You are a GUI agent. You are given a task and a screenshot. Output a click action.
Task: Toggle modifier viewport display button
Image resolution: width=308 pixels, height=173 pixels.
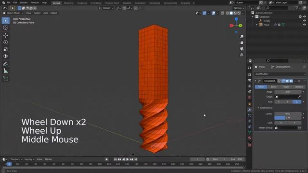(287, 81)
